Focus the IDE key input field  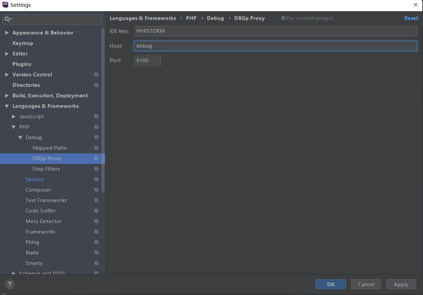click(275, 31)
